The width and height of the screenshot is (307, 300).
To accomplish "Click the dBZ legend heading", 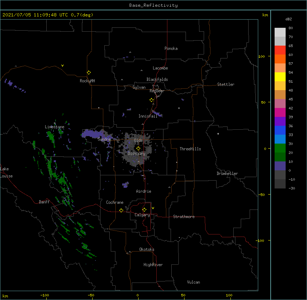I will pos(288,19).
